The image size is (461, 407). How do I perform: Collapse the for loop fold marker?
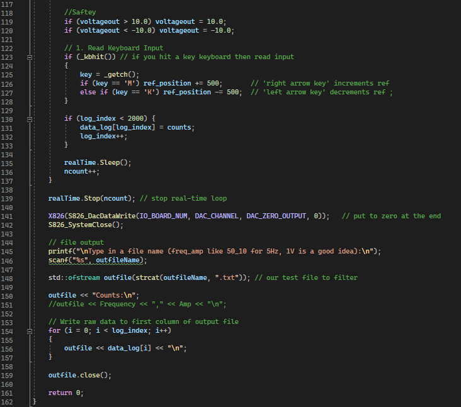coord(30,330)
